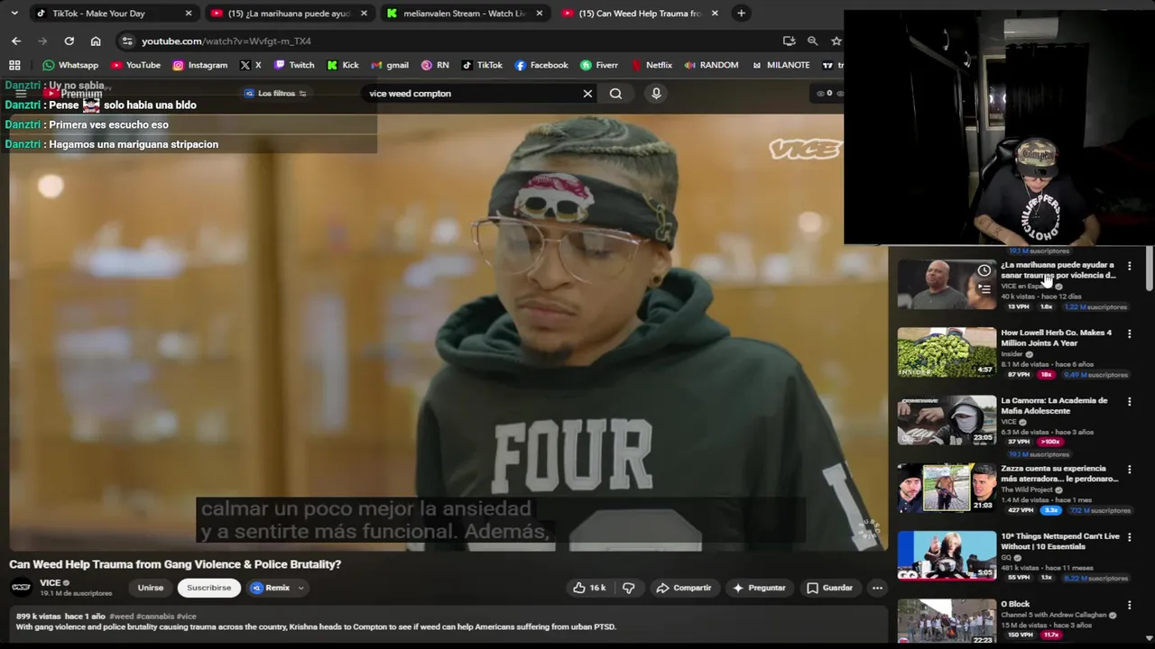Open the Facebook bookmark
The image size is (1155, 649).
[x=541, y=65]
